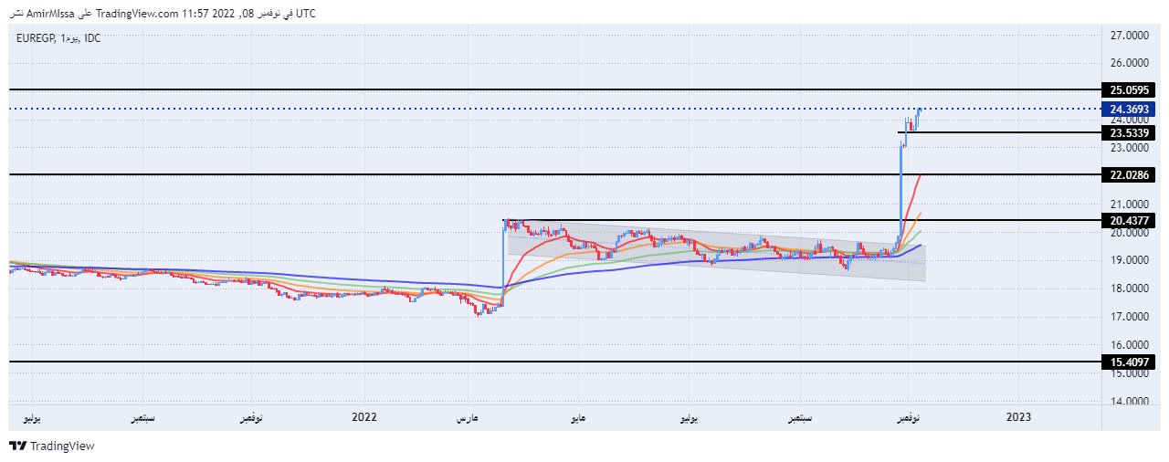Screen dimensions: 1169x462
Task: Click the 16.0000 price axis value
Action: (x=1129, y=346)
